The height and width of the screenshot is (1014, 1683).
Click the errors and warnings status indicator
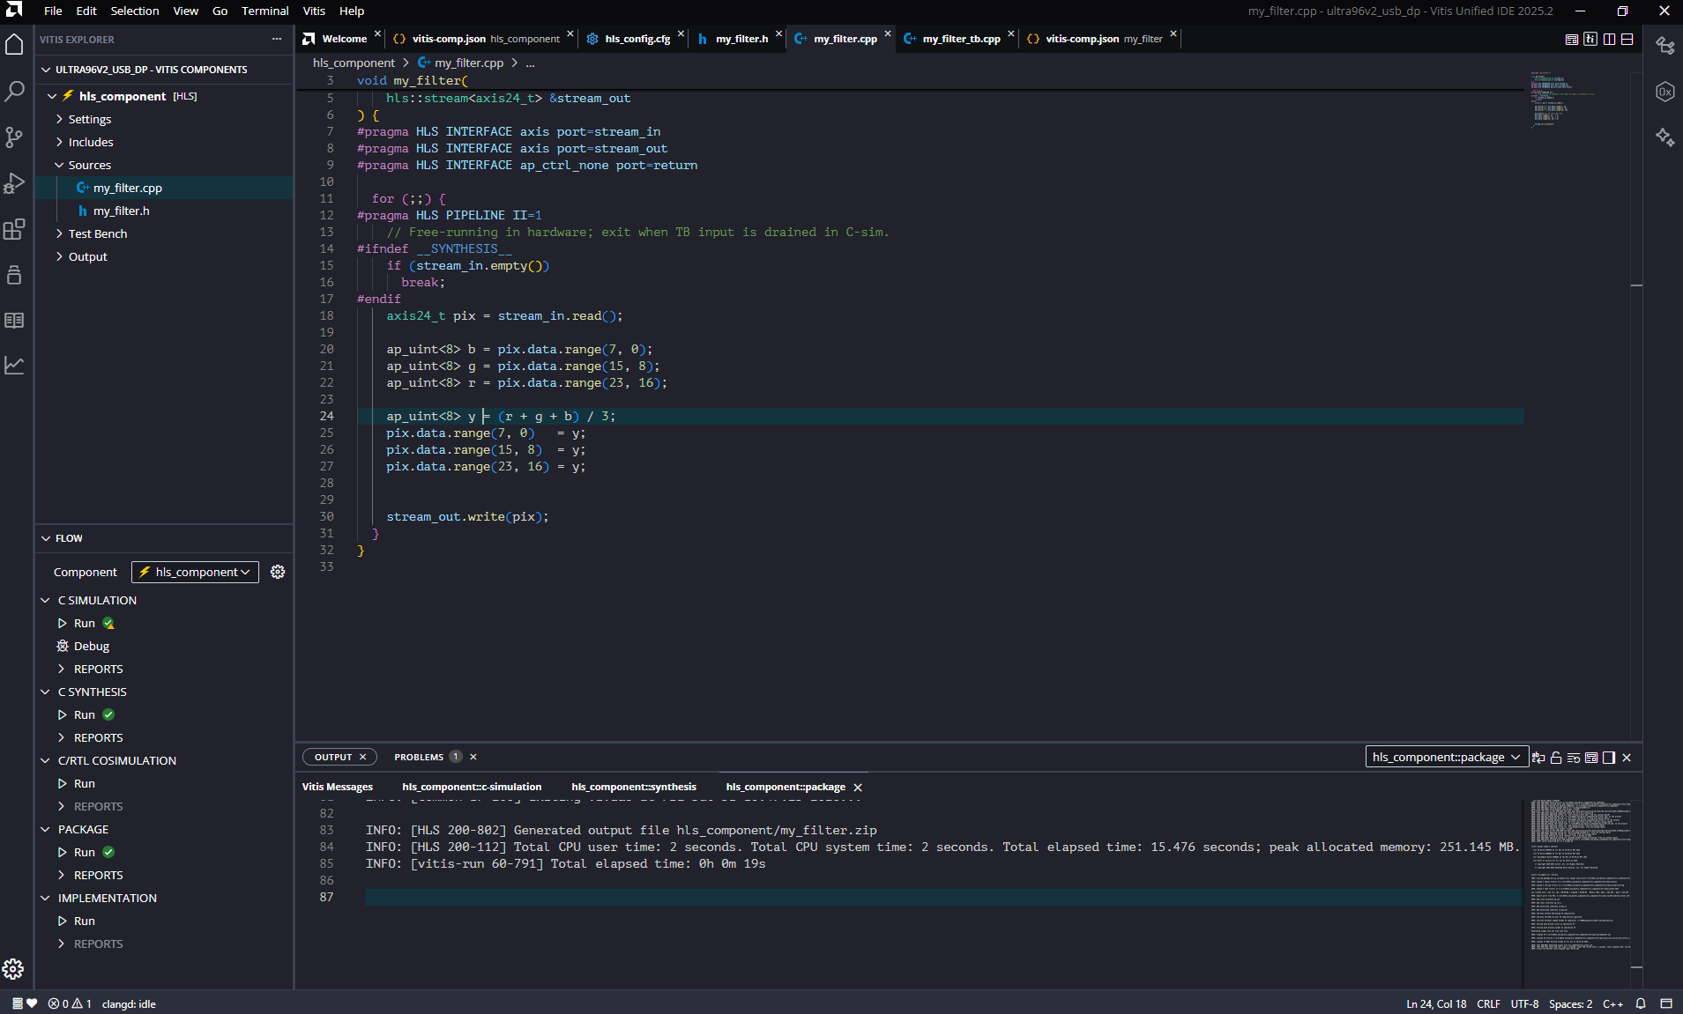coord(70,1003)
